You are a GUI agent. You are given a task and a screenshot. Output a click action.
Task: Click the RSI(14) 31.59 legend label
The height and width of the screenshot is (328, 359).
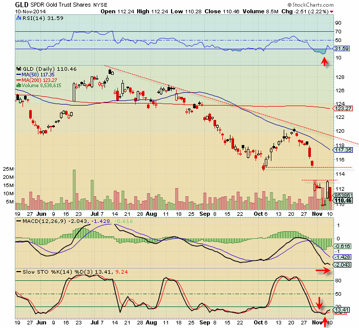point(43,18)
